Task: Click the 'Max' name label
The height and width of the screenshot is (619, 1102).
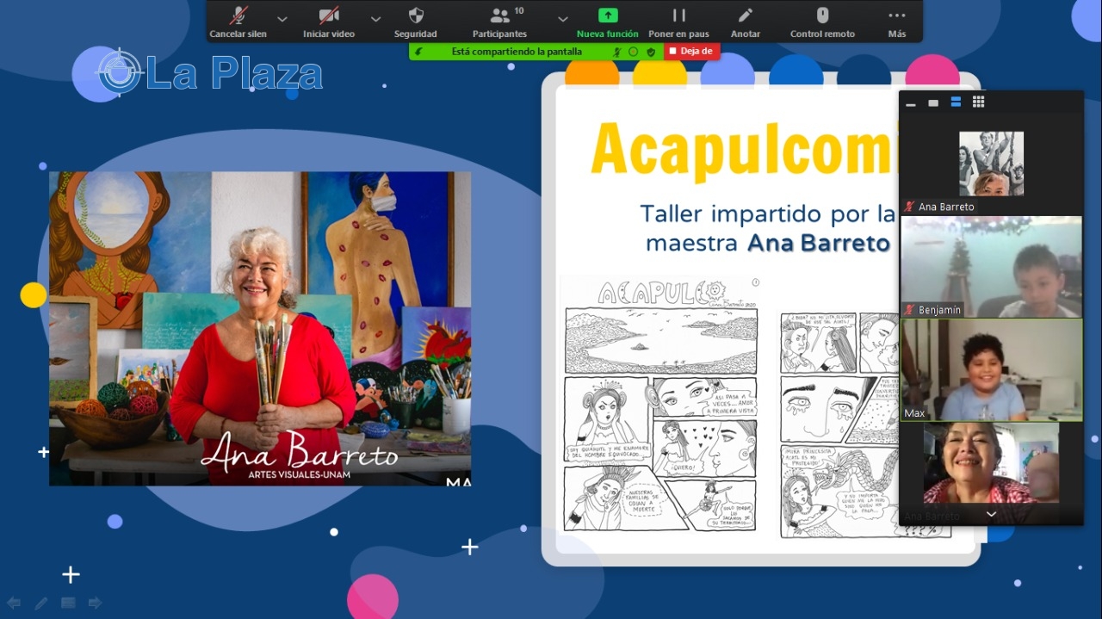Action: coord(914,413)
